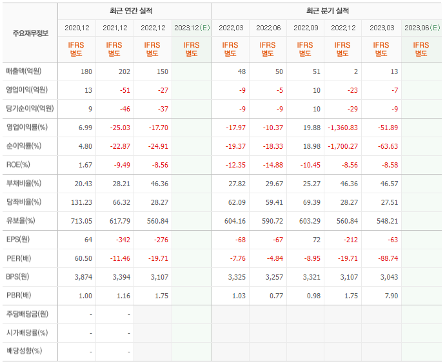Click the BPS value 3,043
The height and width of the screenshot is (364, 445).
(x=389, y=277)
